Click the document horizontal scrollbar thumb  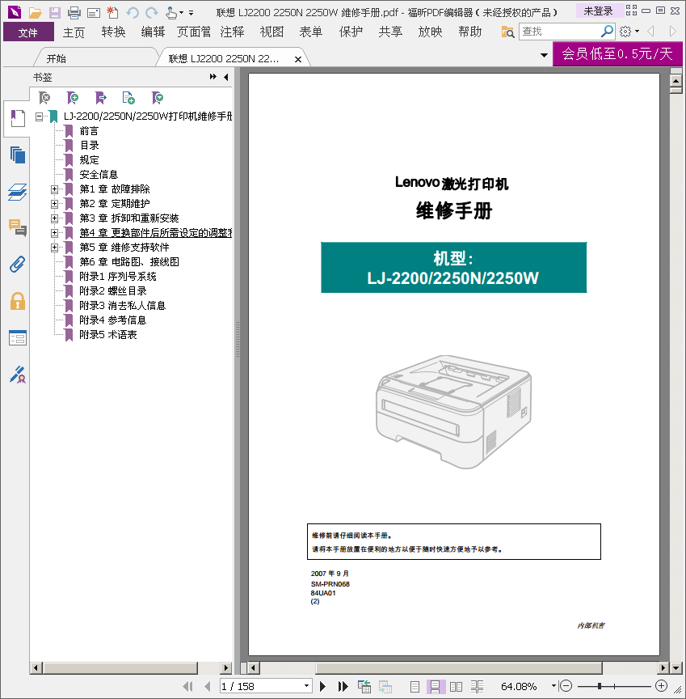click(459, 667)
